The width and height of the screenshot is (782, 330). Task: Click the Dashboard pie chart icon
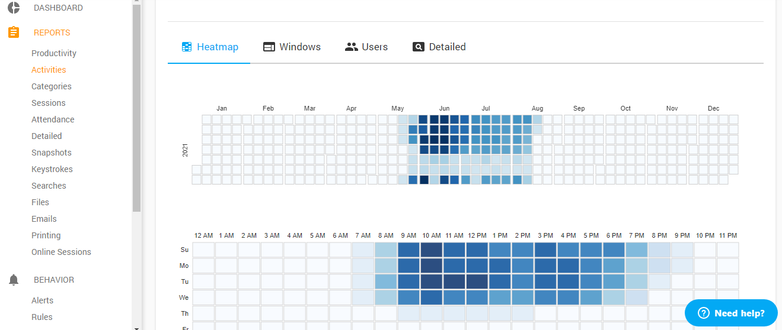tap(14, 8)
